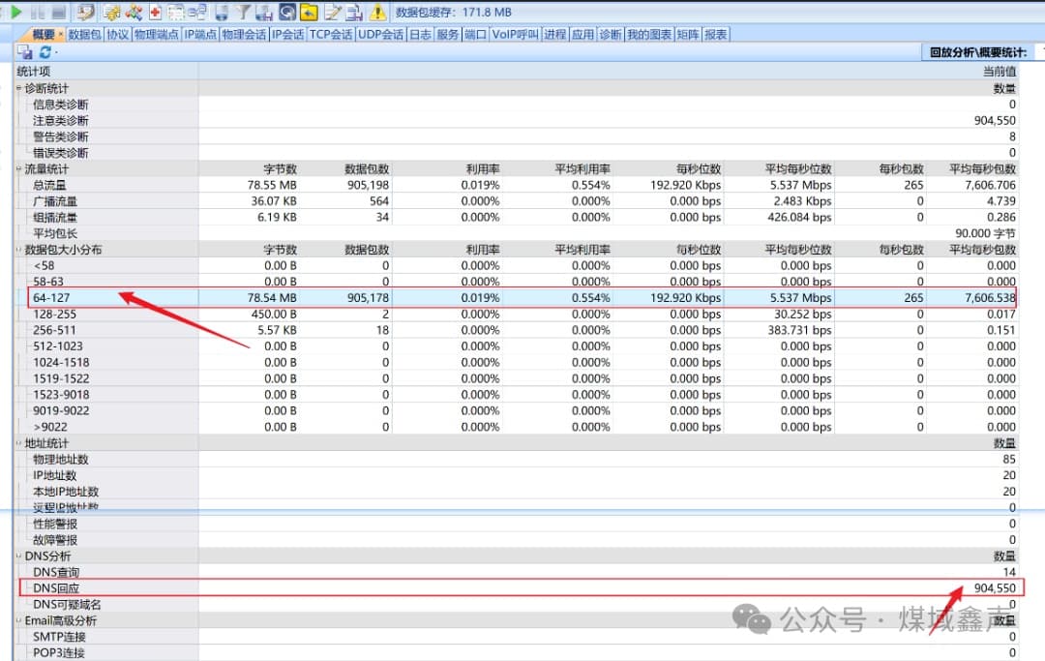Collapse the 诊断统计 section

[x=18, y=88]
